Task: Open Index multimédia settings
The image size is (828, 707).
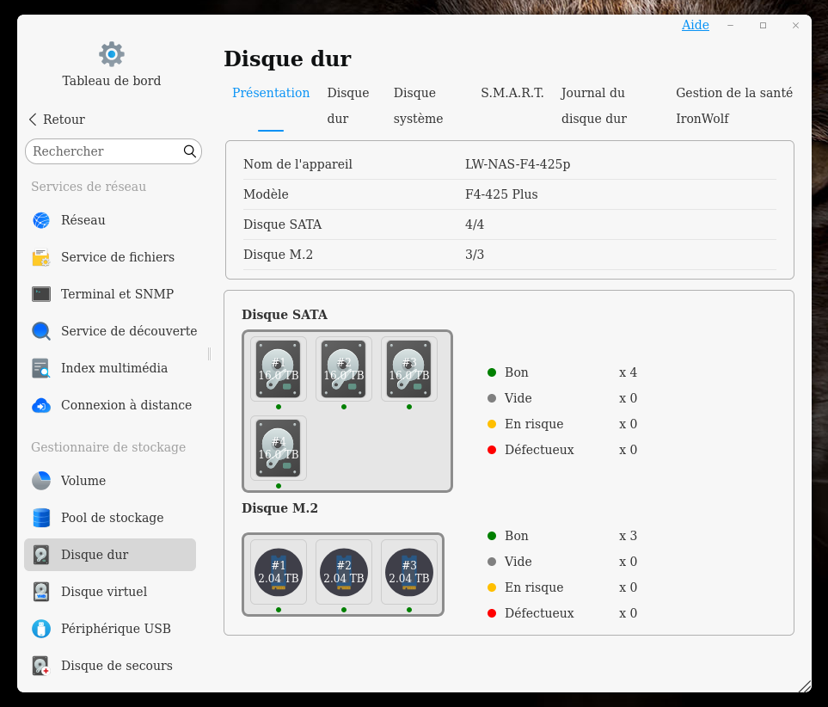Action: pos(113,368)
